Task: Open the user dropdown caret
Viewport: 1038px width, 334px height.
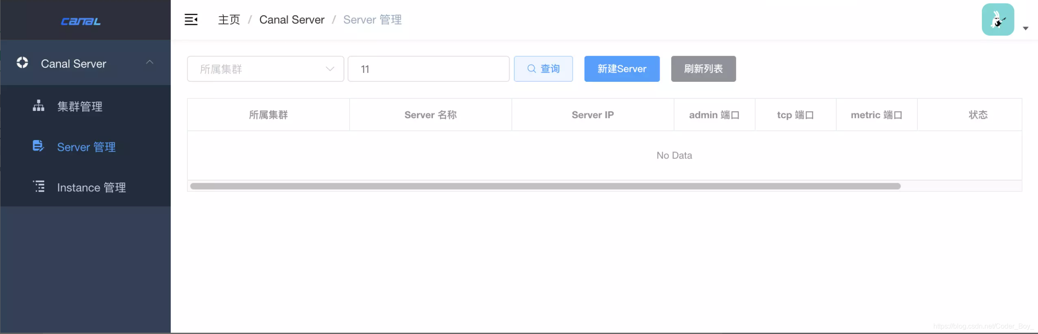Action: [1026, 28]
